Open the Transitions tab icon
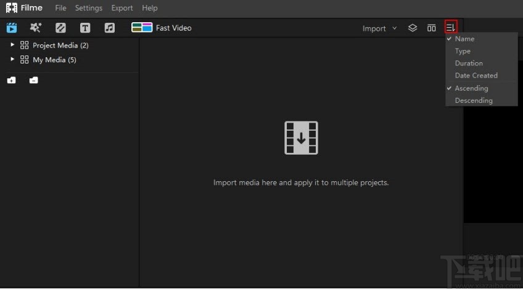The image size is (523, 289). pyautogui.click(x=60, y=28)
